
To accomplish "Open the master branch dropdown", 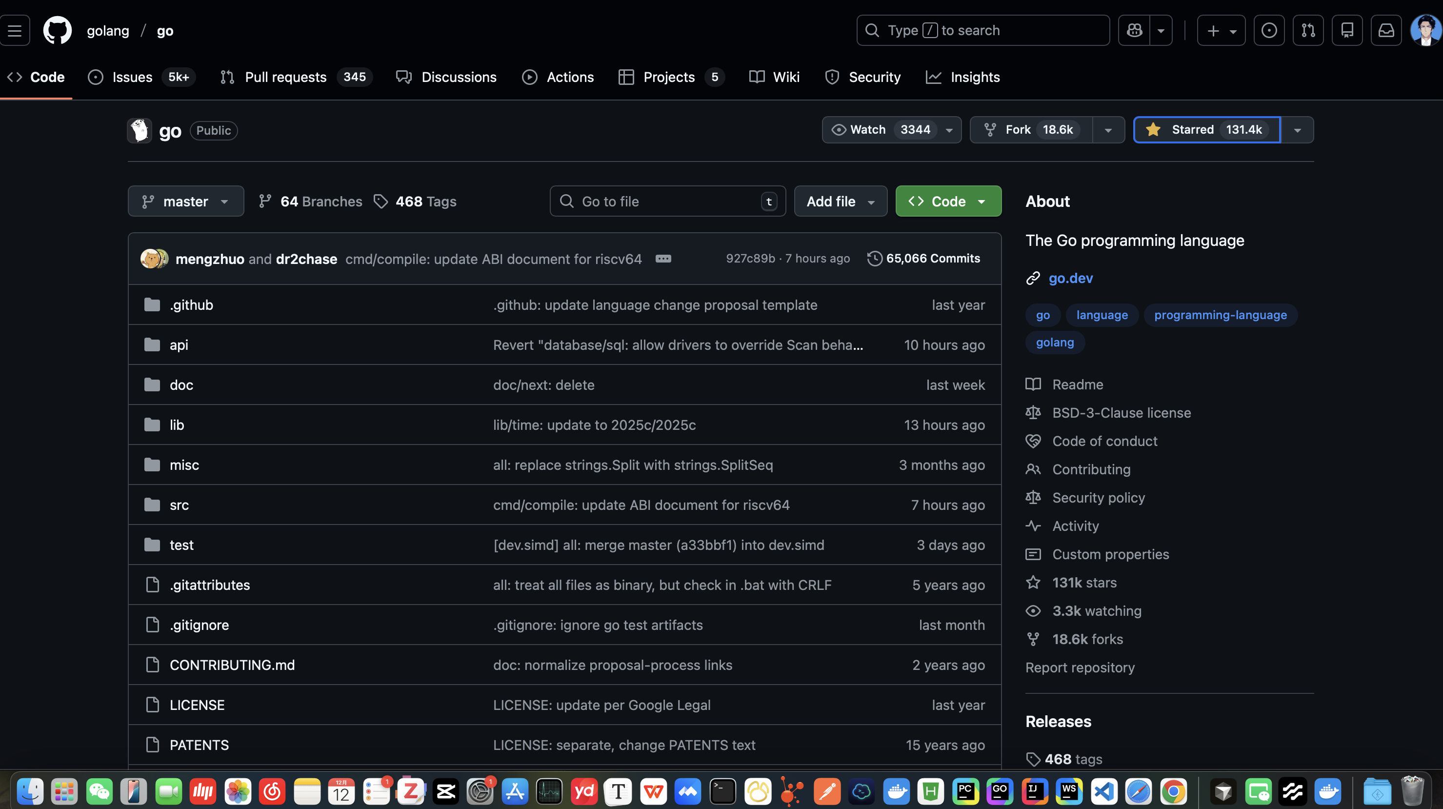I will [x=185, y=201].
